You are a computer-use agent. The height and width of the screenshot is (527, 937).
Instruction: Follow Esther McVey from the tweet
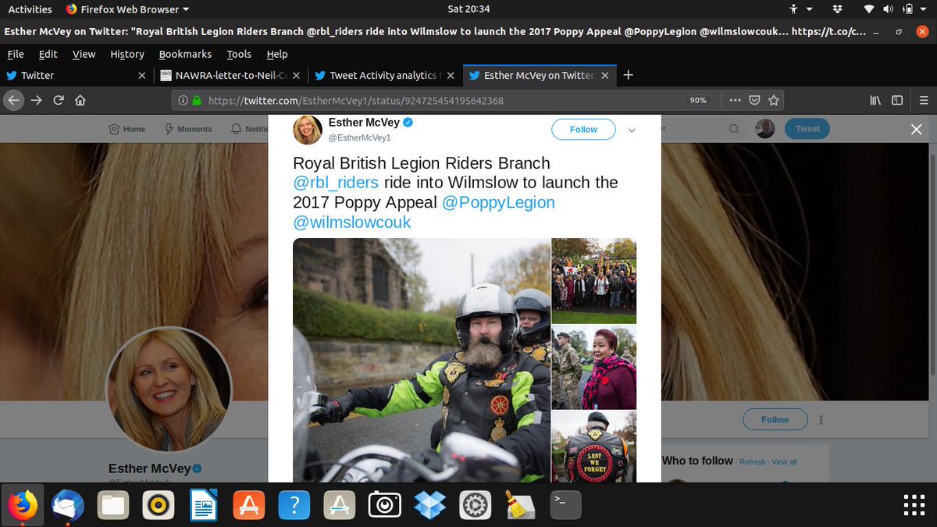click(x=583, y=130)
